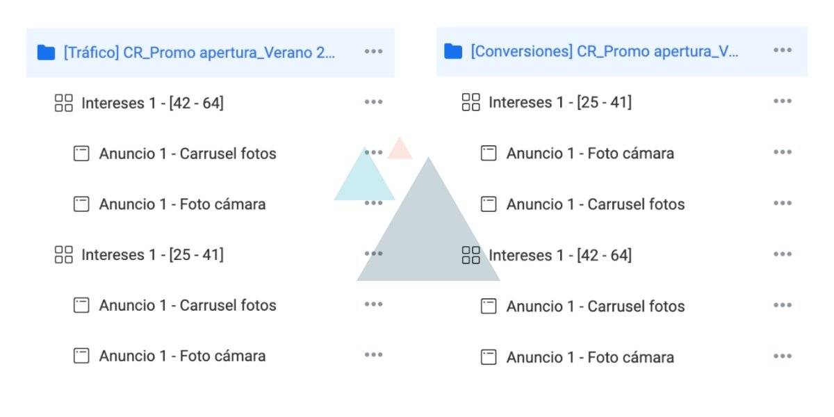
Task: Select [Conversiones] CR_Promo apertura campaign name
Action: tap(605, 51)
